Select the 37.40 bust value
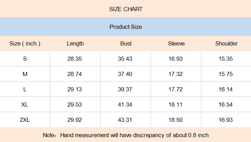Screen dimensions: 251x142 125,74
